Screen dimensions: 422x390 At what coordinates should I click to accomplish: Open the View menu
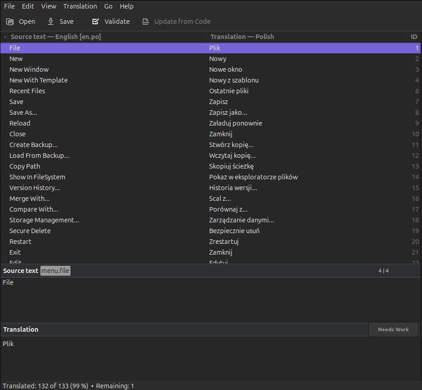[48, 6]
